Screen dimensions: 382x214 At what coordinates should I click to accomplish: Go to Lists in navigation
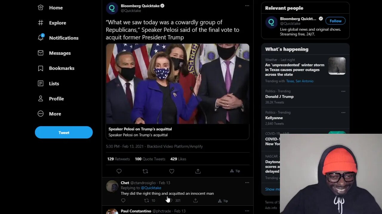54,84
